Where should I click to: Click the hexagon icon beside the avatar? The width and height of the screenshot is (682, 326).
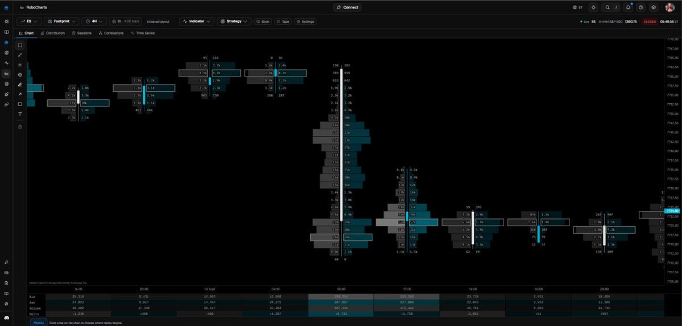[654, 7]
